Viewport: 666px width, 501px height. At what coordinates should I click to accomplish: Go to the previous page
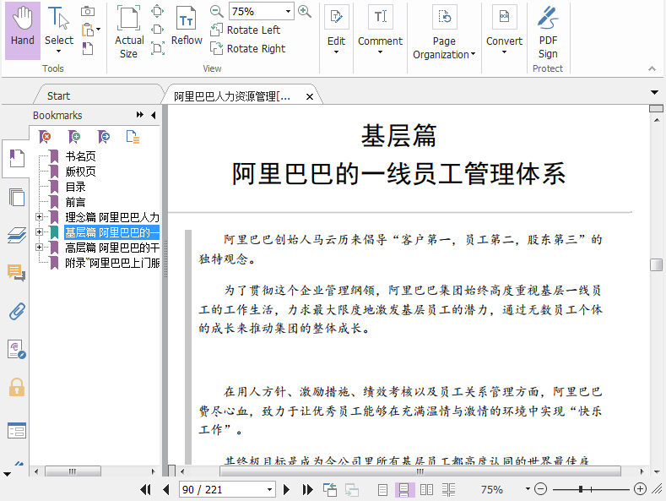pyautogui.click(x=166, y=489)
